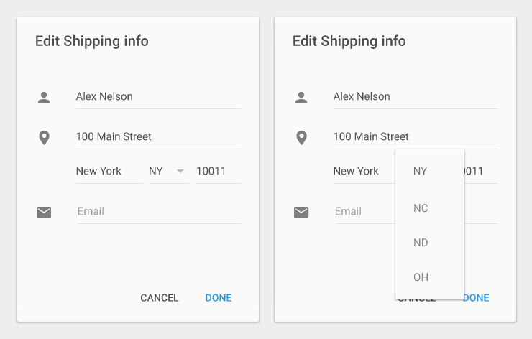Click DONE in the dialog with the open state list

477,298
